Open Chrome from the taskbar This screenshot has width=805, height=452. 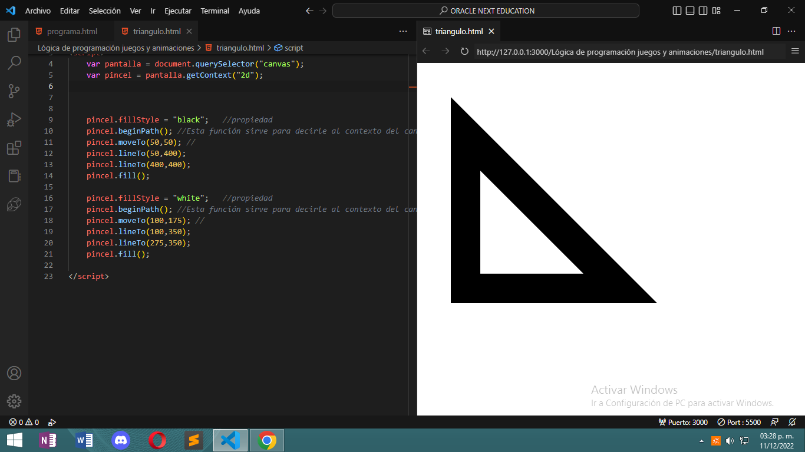pyautogui.click(x=267, y=440)
